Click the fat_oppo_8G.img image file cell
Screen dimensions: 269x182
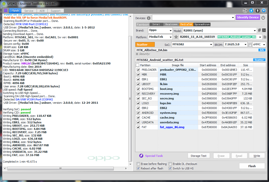click(x=178, y=127)
